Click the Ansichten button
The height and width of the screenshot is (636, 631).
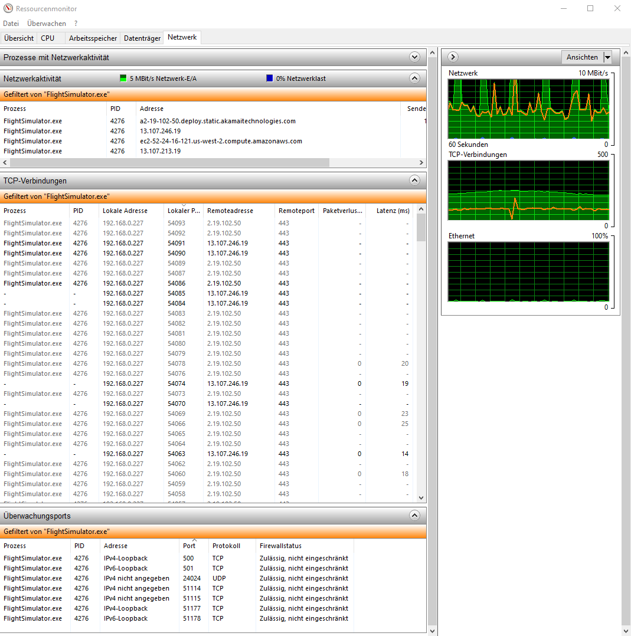pos(583,57)
